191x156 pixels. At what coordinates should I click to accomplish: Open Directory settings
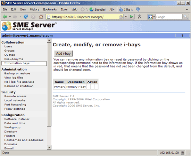[11, 132]
